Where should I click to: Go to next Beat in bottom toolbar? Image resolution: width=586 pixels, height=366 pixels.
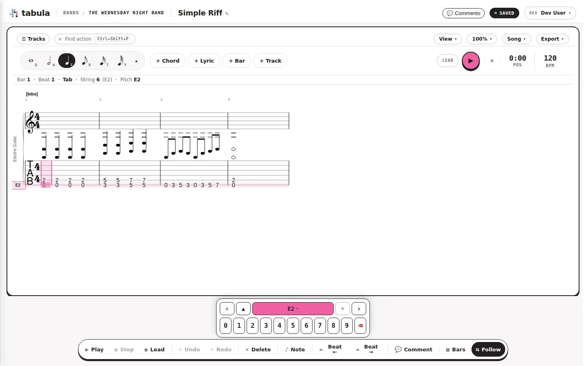(367, 349)
